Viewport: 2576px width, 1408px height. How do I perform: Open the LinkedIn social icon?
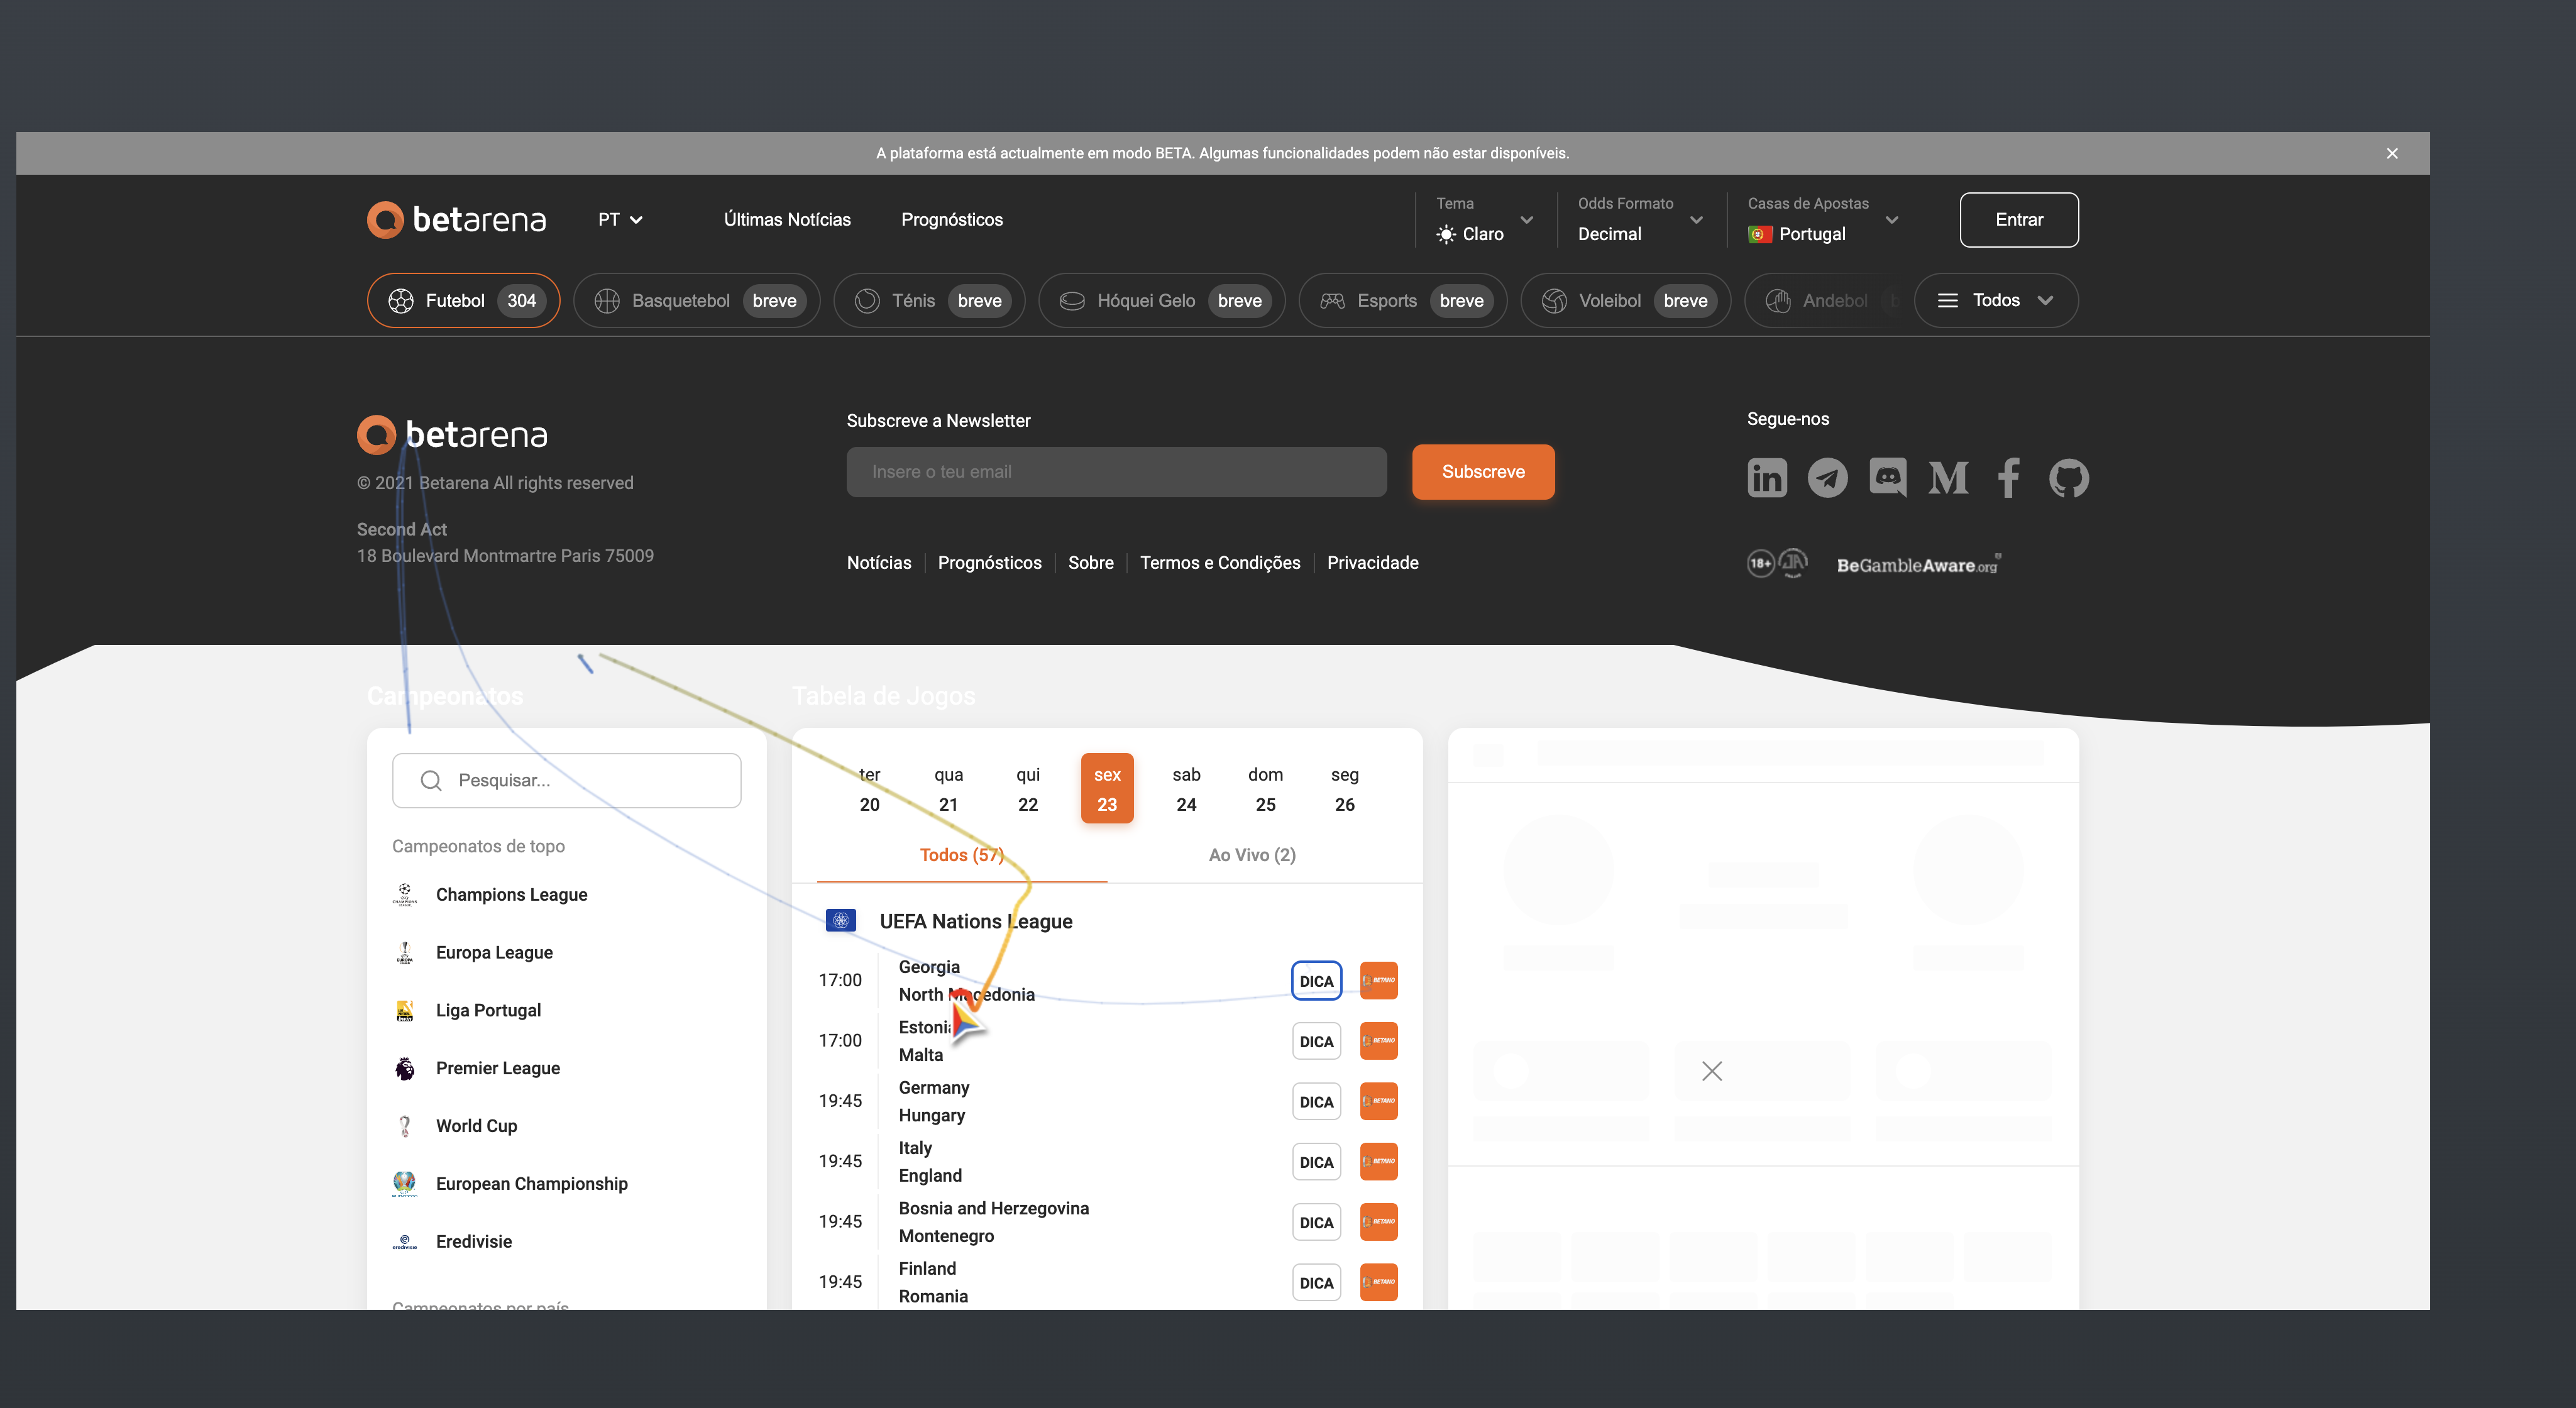click(1766, 478)
